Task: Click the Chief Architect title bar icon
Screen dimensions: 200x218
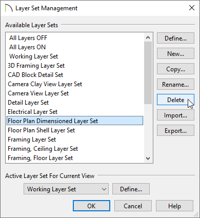Action: click(9, 8)
